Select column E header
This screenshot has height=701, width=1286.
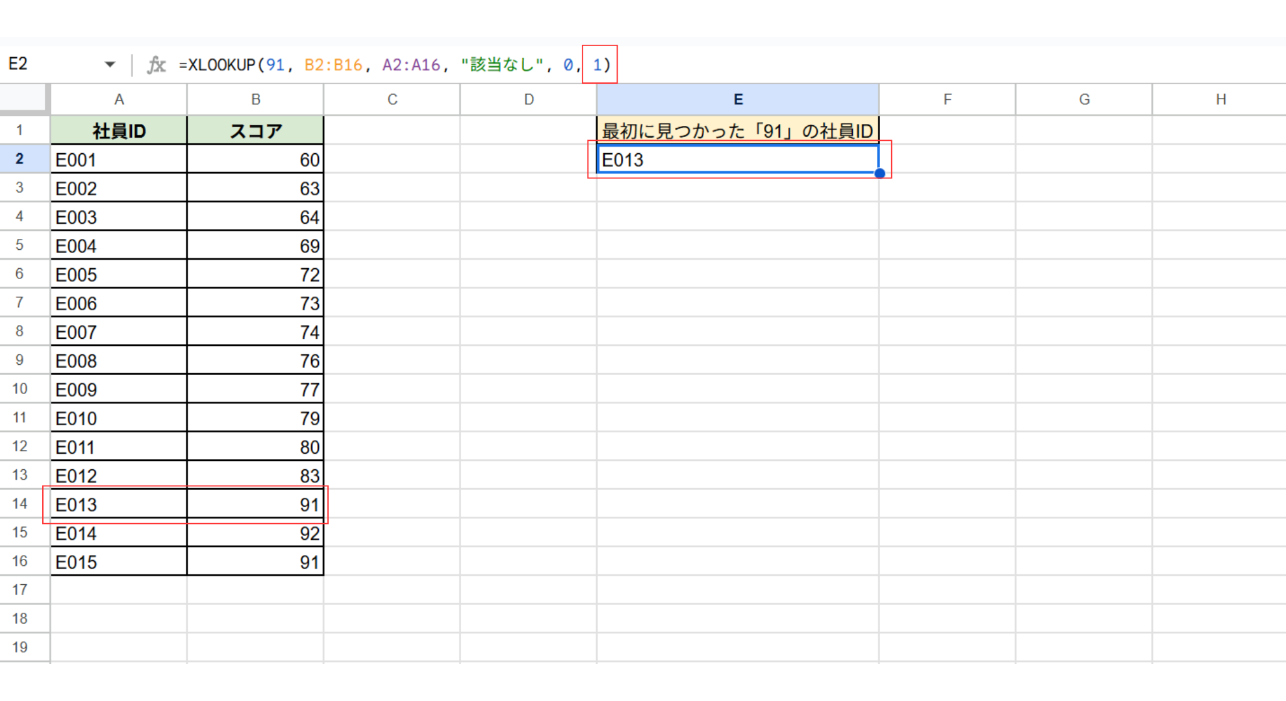click(x=738, y=99)
